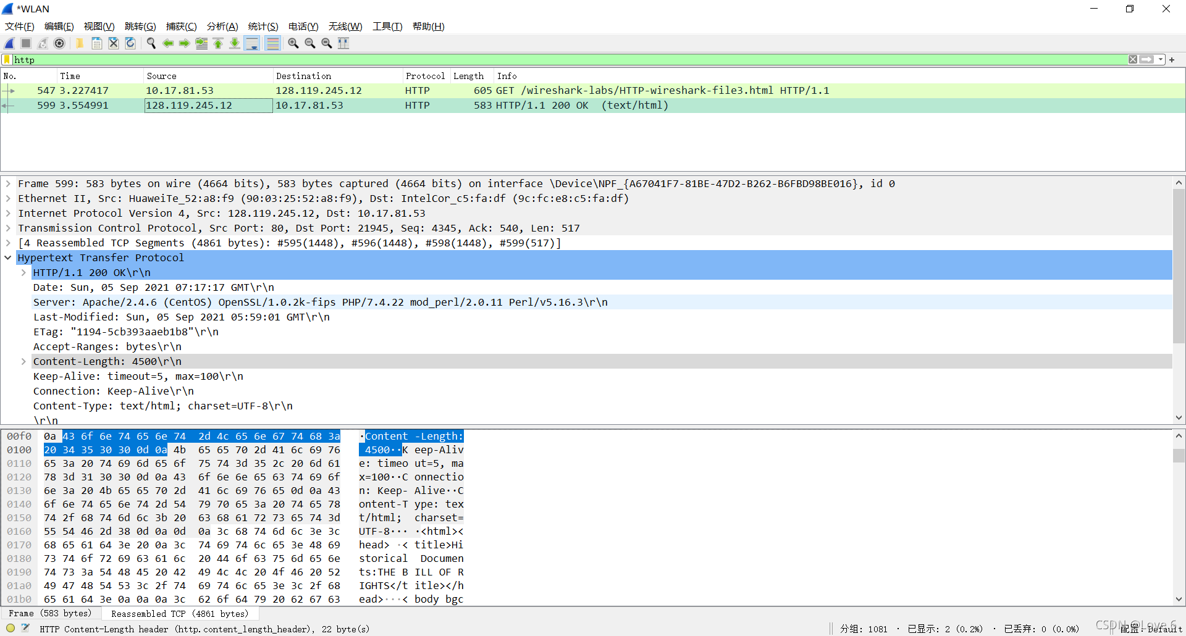Toggle packet list colorization
The image size is (1186, 636).
point(272,43)
